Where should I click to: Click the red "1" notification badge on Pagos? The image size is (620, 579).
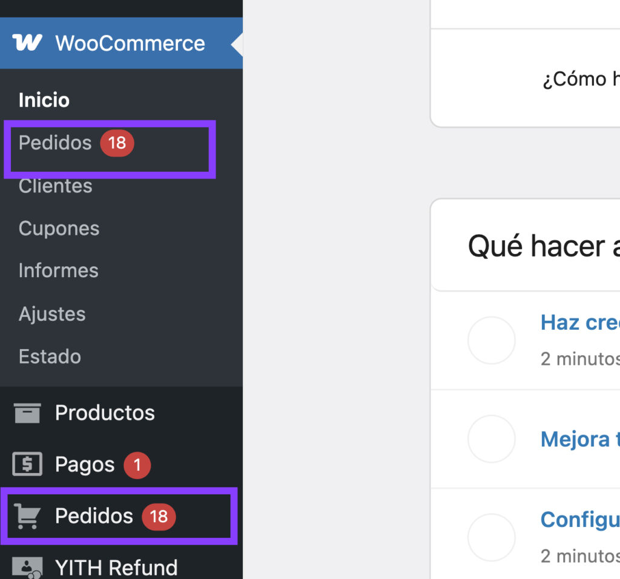(x=137, y=465)
